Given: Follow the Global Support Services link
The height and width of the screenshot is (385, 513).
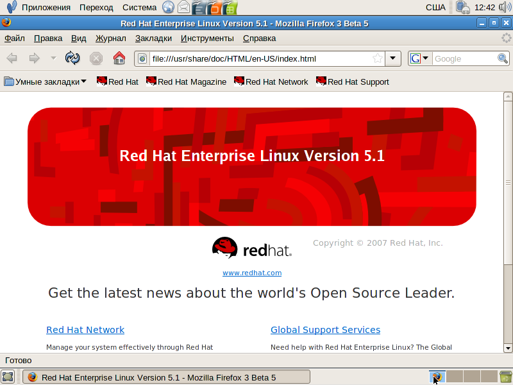Looking at the screenshot, I should click(x=325, y=330).
